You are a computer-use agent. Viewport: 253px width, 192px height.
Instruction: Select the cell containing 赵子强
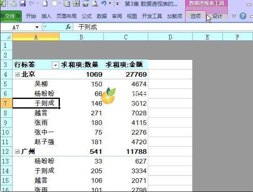[36, 142]
